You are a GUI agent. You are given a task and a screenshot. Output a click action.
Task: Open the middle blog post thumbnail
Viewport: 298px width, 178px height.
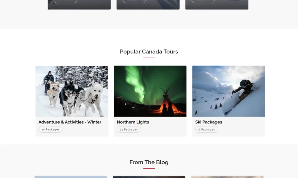(149, 177)
